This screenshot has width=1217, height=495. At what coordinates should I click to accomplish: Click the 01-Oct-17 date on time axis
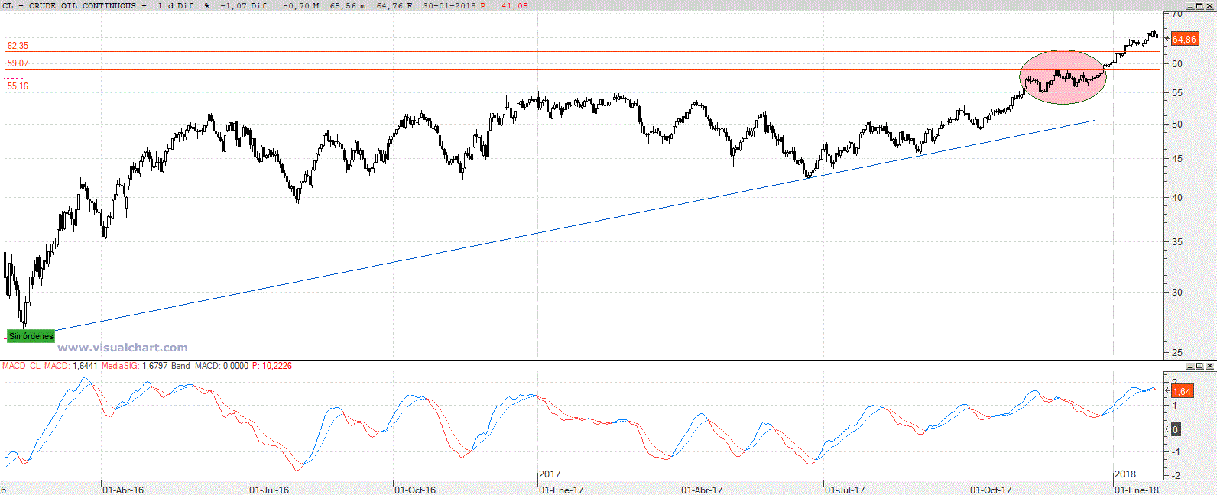(x=991, y=490)
